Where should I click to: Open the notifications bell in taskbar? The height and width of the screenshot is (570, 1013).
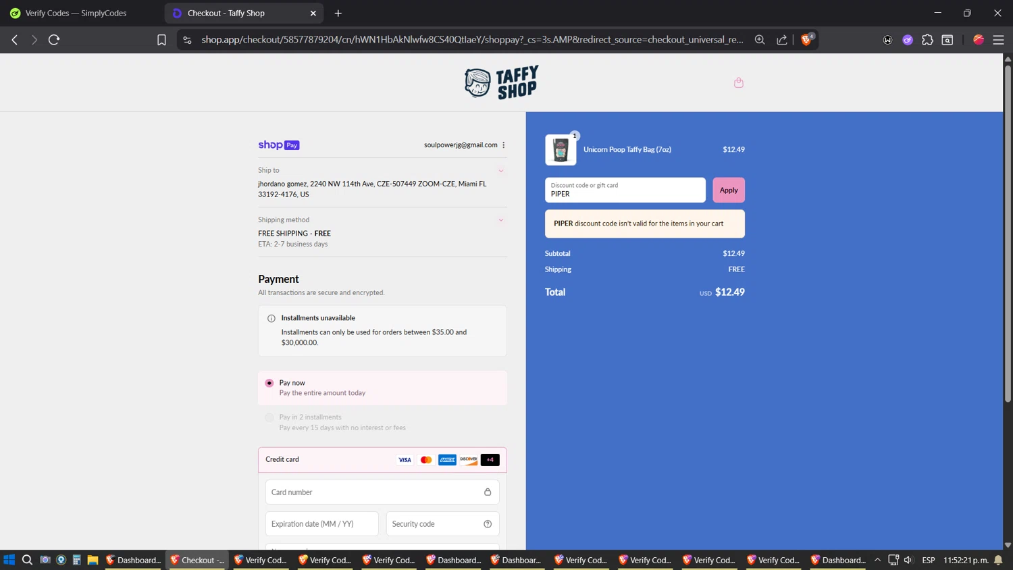click(998, 560)
